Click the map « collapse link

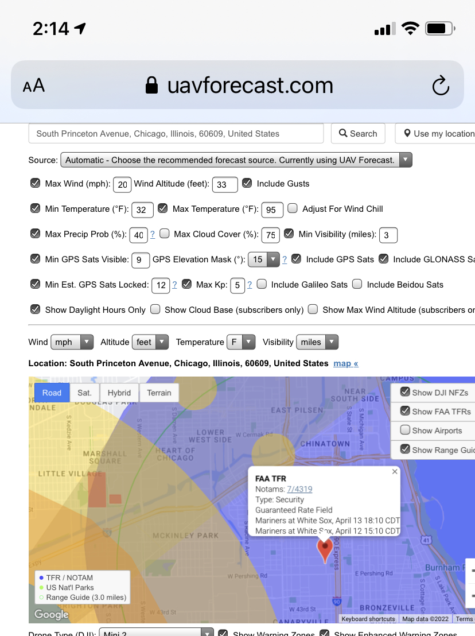346,363
